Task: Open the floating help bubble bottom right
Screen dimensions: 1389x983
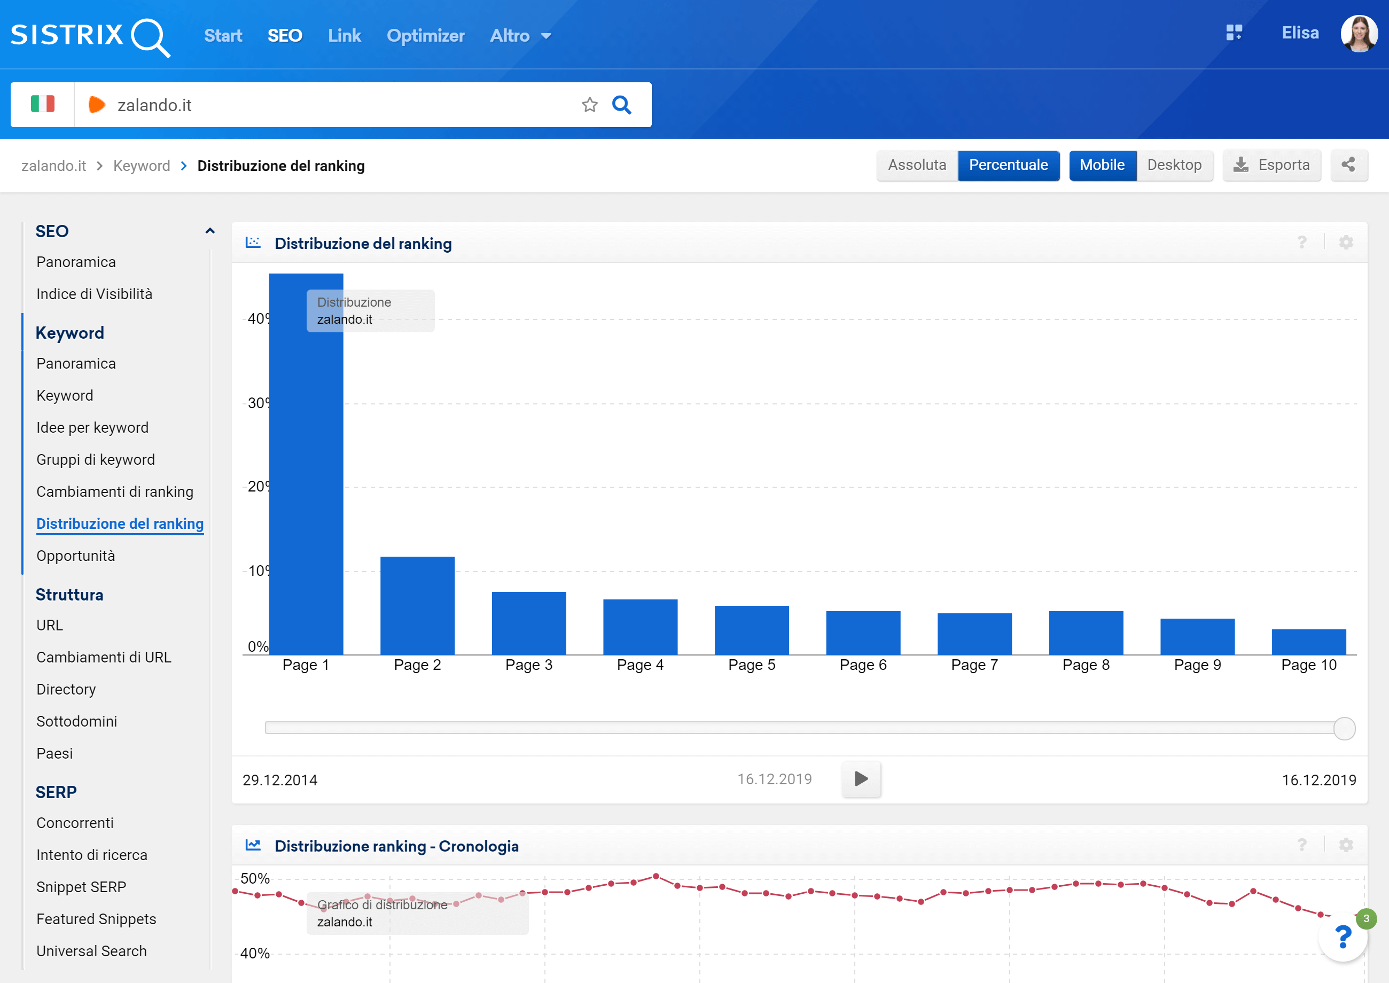Action: click(x=1343, y=937)
